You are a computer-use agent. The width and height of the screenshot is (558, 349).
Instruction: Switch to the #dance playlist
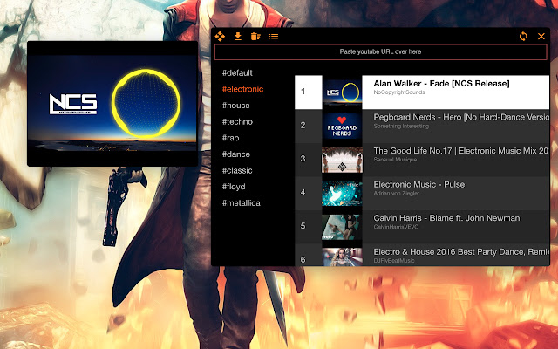pos(236,154)
